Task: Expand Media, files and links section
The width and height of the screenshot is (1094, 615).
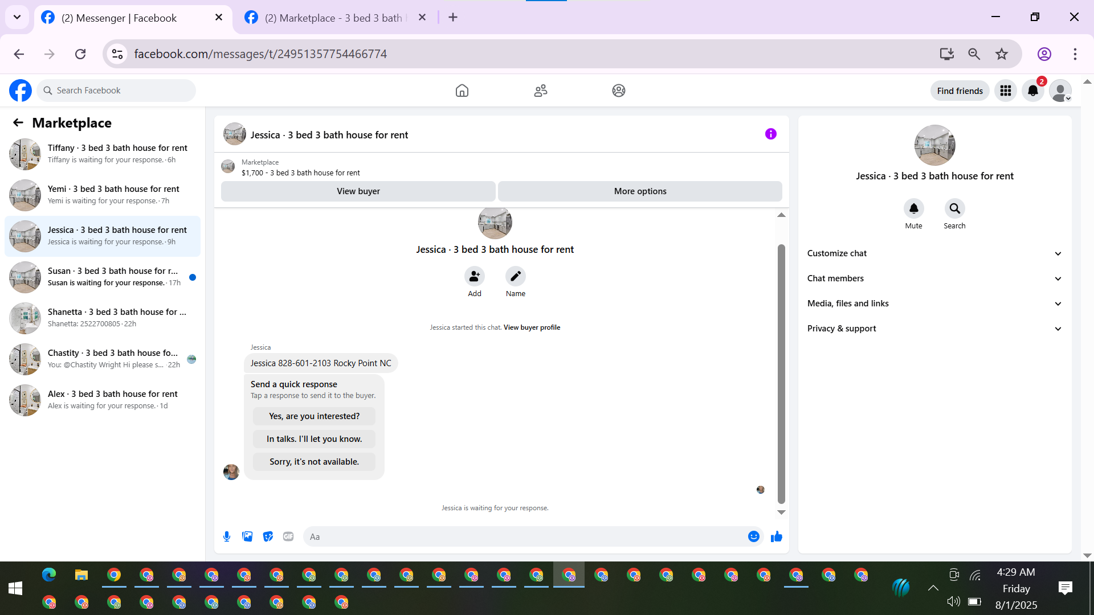Action: click(934, 304)
